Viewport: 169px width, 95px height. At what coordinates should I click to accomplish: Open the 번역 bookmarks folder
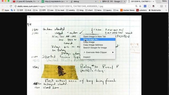pyautogui.click(x=43, y=10)
